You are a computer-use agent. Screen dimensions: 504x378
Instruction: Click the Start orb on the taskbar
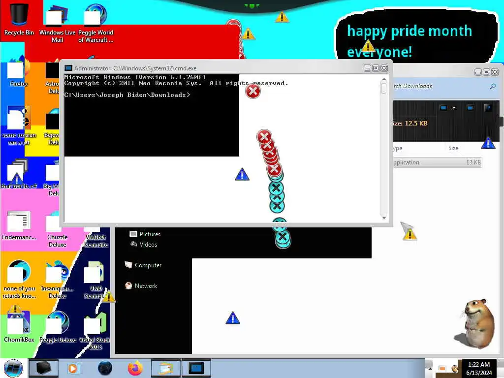tap(13, 368)
